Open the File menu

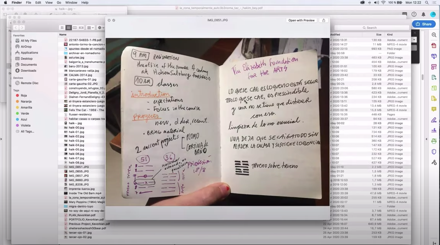point(29,3)
